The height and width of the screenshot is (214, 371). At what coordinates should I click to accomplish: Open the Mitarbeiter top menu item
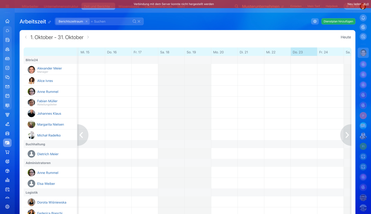click(x=30, y=6)
